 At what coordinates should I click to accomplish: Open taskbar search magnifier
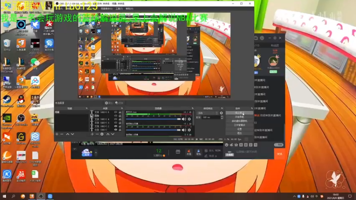[13, 196]
